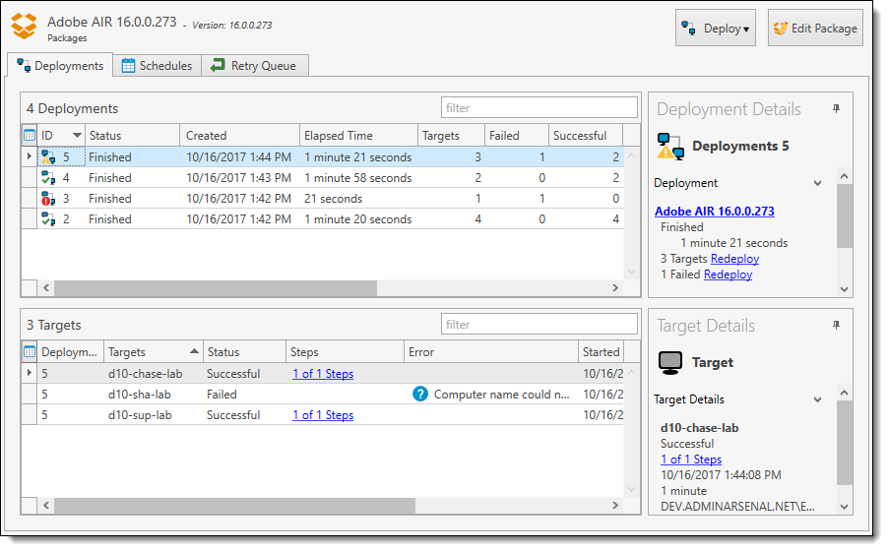Pin the Deployment Details panel
888x551 pixels.
pyautogui.click(x=836, y=109)
